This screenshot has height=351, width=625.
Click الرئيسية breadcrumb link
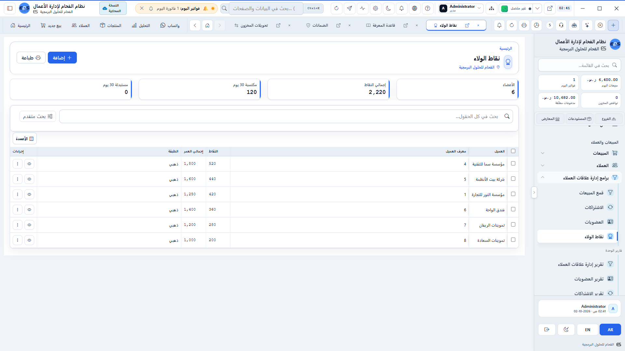click(x=506, y=48)
